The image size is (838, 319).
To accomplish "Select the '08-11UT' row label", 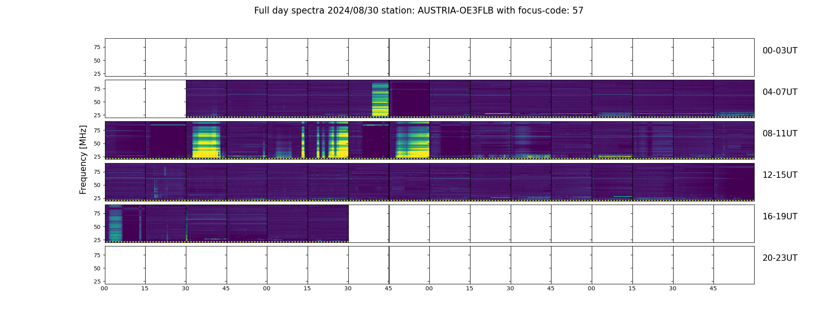I will pos(780,134).
